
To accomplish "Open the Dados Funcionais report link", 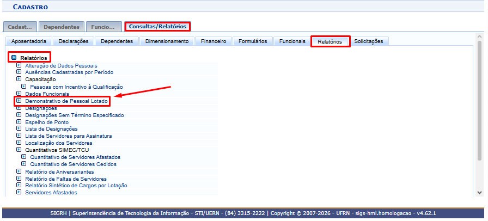I will (x=47, y=94).
